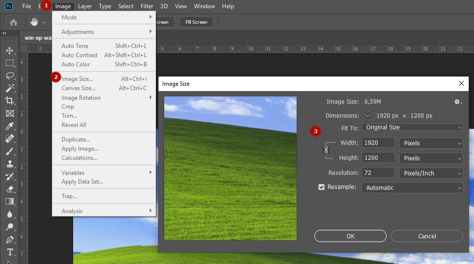The width and height of the screenshot is (474, 264).
Task: Choose Auto Tone menu entry
Action: click(104, 46)
